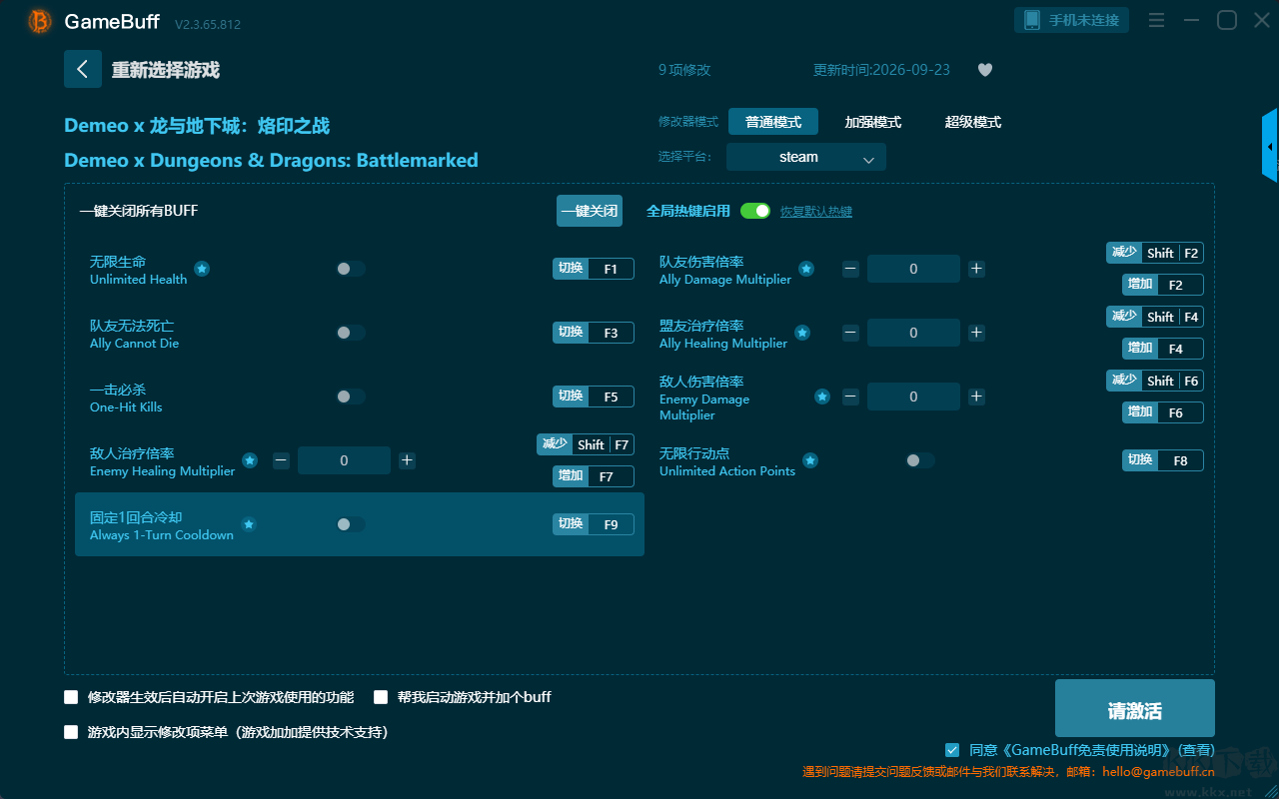The height and width of the screenshot is (799, 1279).
Task: Open the steam platform dropdown
Action: (806, 157)
